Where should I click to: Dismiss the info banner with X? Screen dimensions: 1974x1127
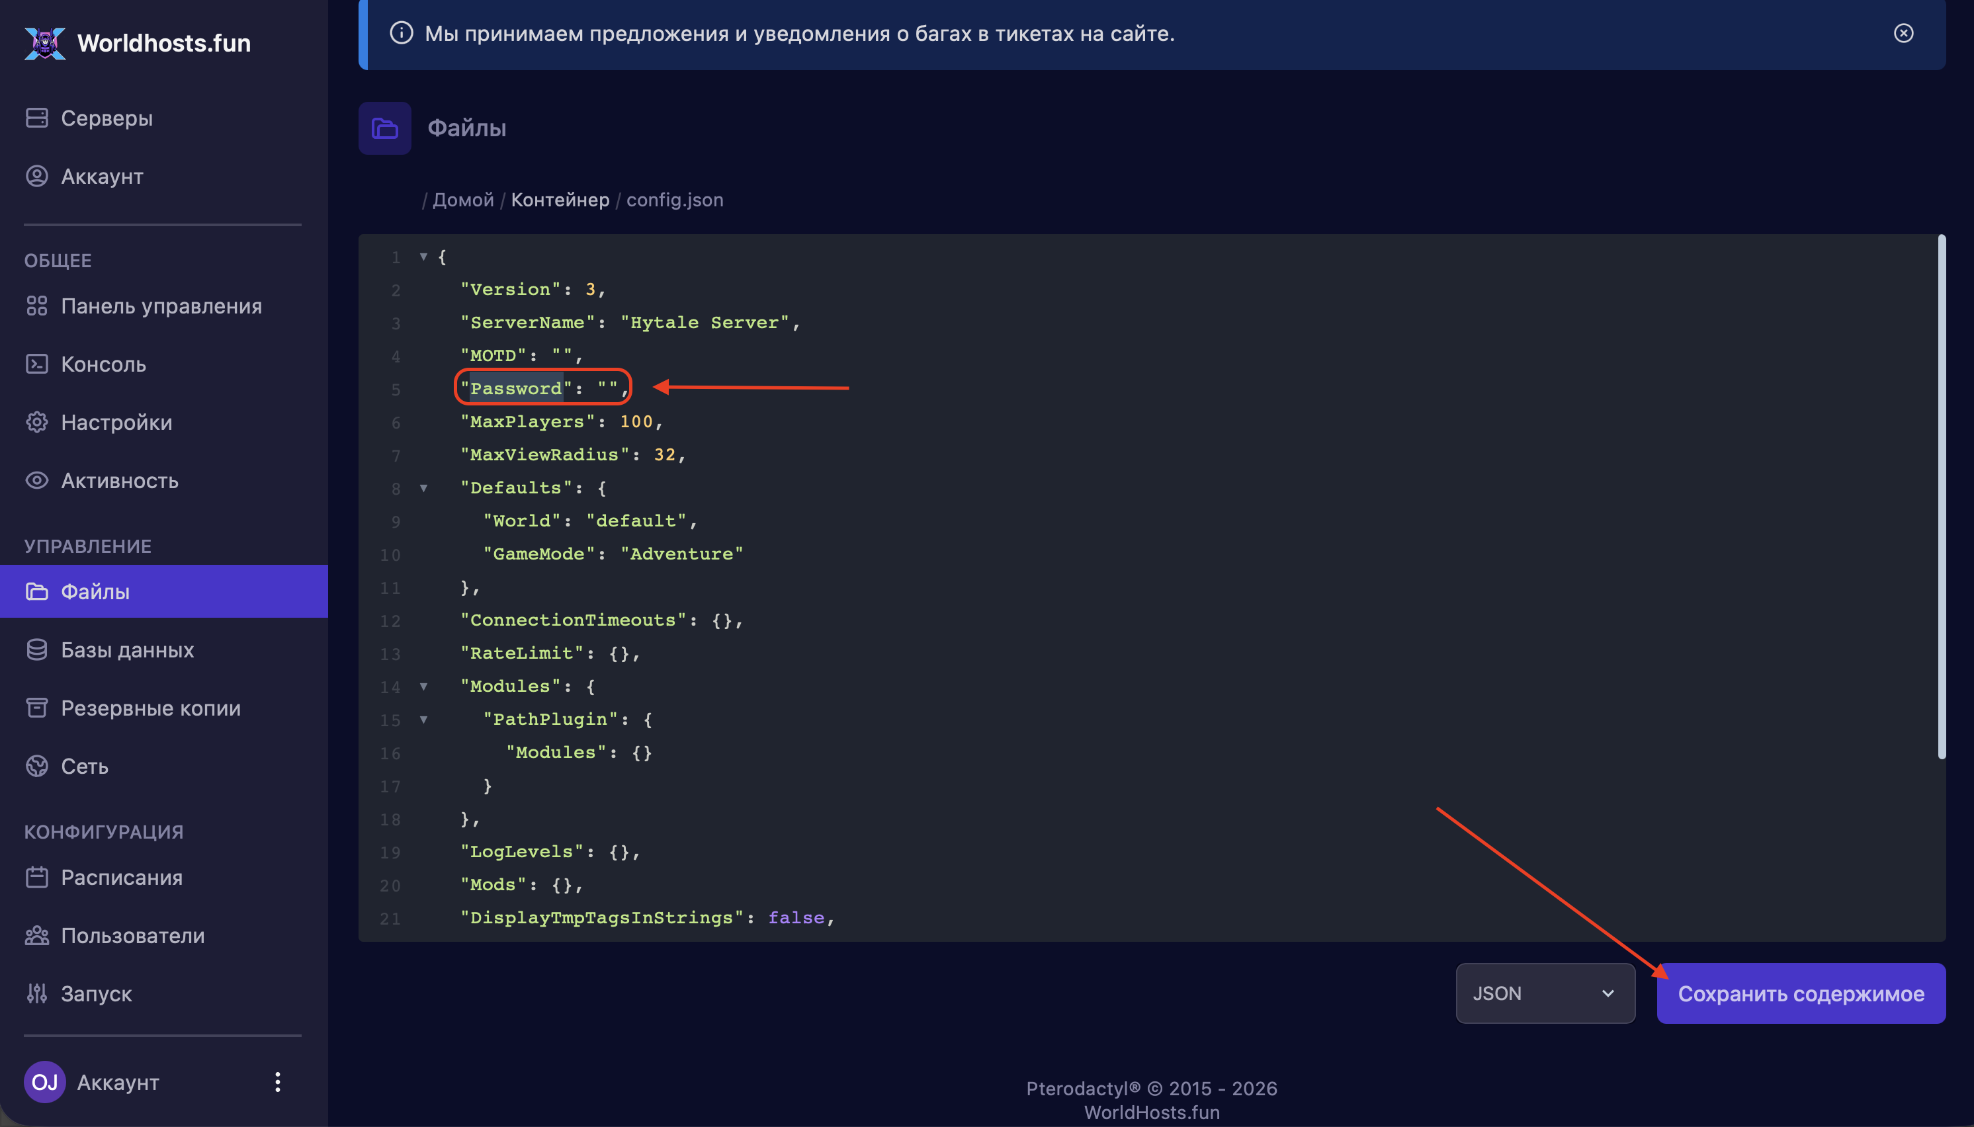pos(1903,33)
